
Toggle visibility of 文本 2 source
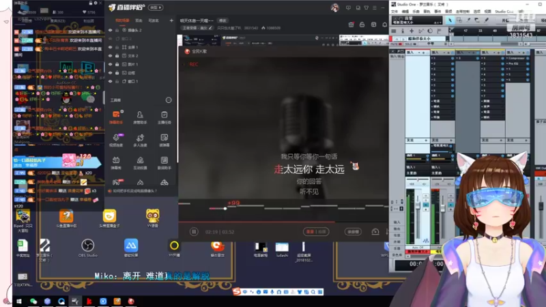(111, 56)
